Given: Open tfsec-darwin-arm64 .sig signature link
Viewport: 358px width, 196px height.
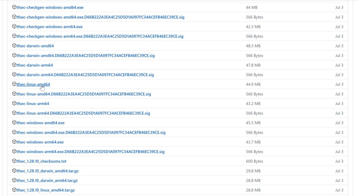Looking at the screenshot, I should coord(85,75).
